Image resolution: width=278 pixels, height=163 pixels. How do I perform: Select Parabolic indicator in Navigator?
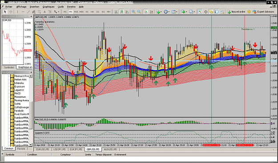coord(19,111)
